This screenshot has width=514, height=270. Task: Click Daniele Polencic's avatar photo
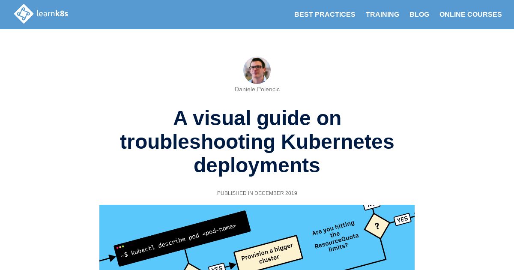257,70
